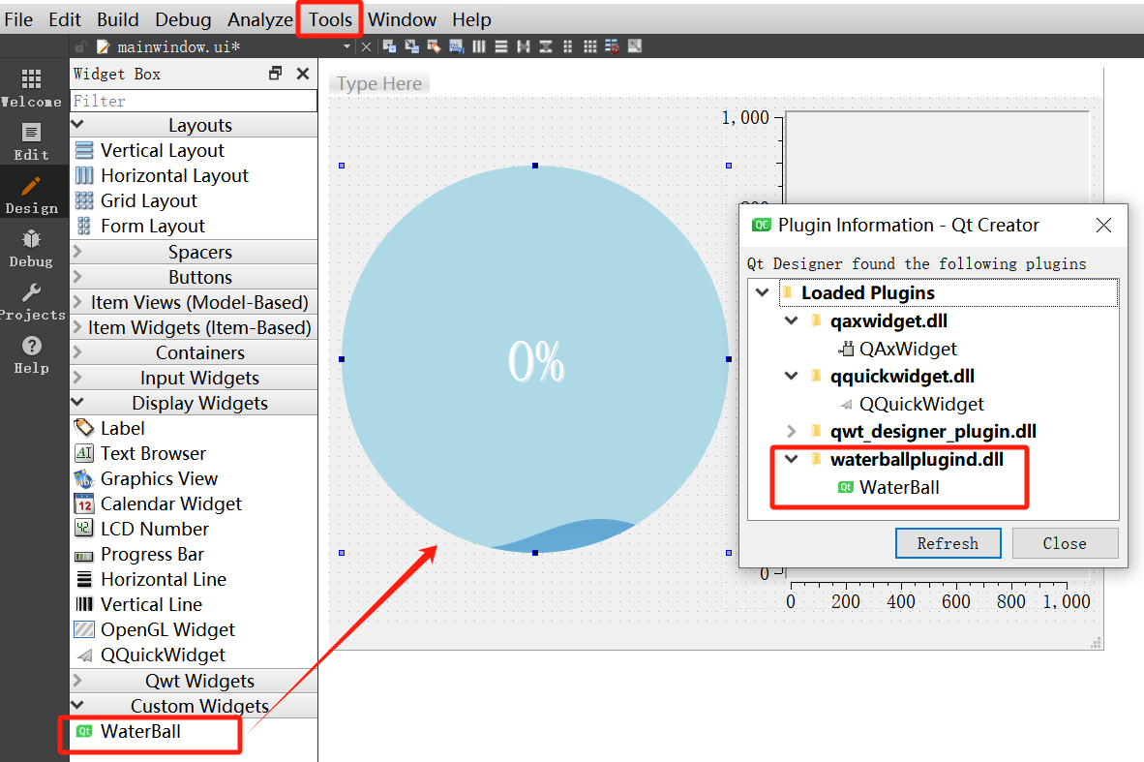
Task: Apply Lay Out in Grid toolbar icon
Action: [590, 46]
